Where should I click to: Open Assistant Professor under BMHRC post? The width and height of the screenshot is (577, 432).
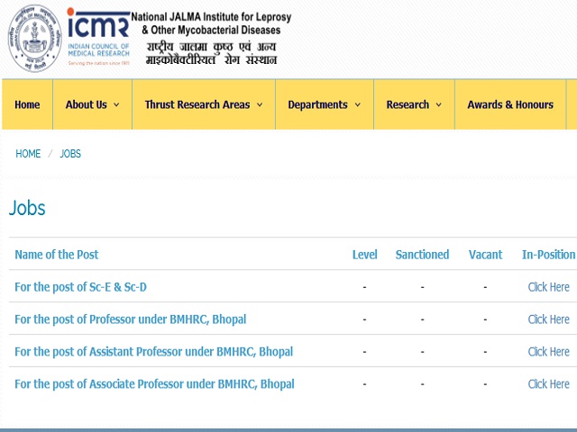(x=153, y=352)
